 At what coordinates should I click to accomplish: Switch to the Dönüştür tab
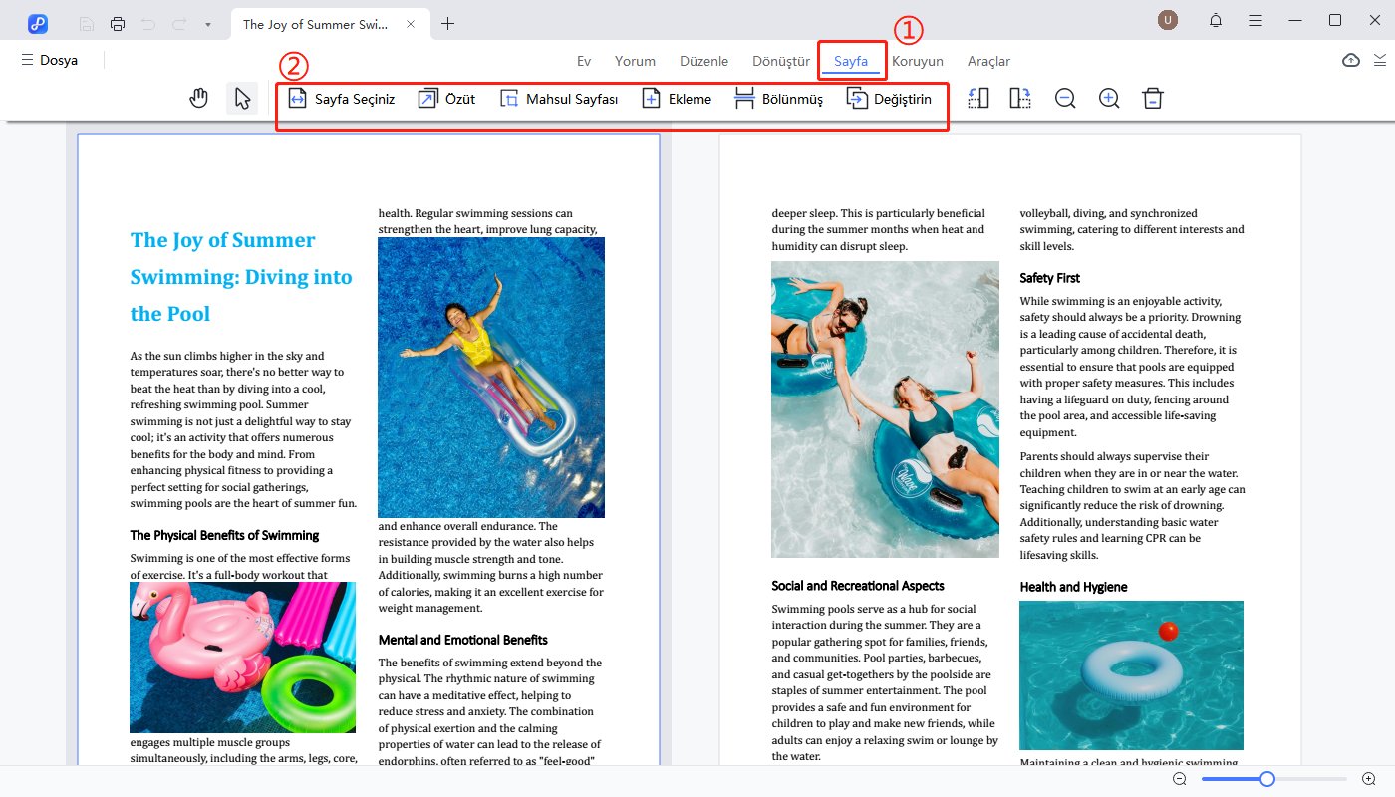780,61
